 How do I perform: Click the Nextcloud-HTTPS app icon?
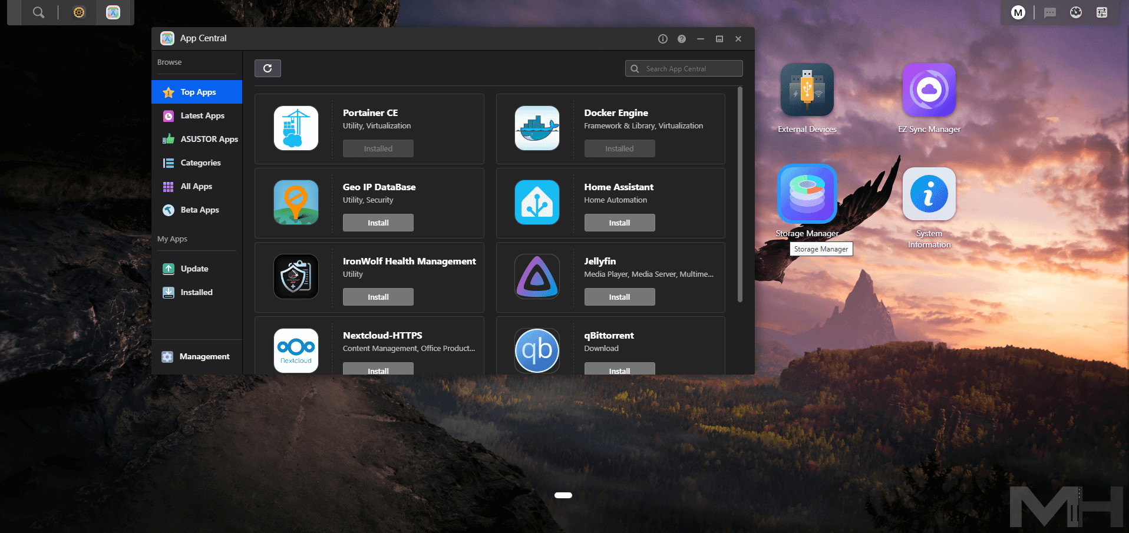(296, 351)
